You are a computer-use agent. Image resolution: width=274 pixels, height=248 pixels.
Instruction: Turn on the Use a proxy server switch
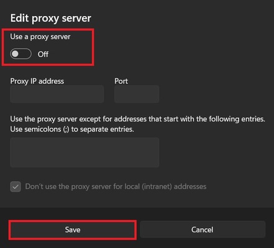click(21, 54)
